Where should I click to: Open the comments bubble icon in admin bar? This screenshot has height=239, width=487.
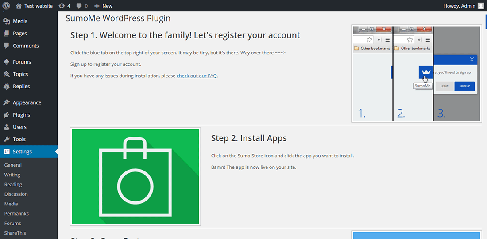click(x=80, y=6)
